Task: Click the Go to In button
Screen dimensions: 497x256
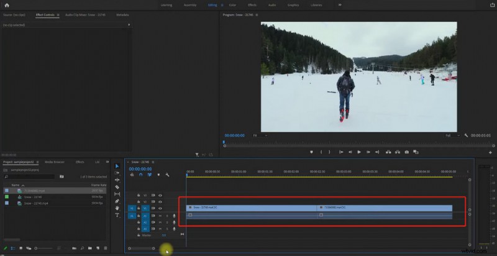Action: click(341, 152)
